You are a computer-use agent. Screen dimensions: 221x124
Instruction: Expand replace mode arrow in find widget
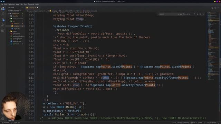[158, 14]
